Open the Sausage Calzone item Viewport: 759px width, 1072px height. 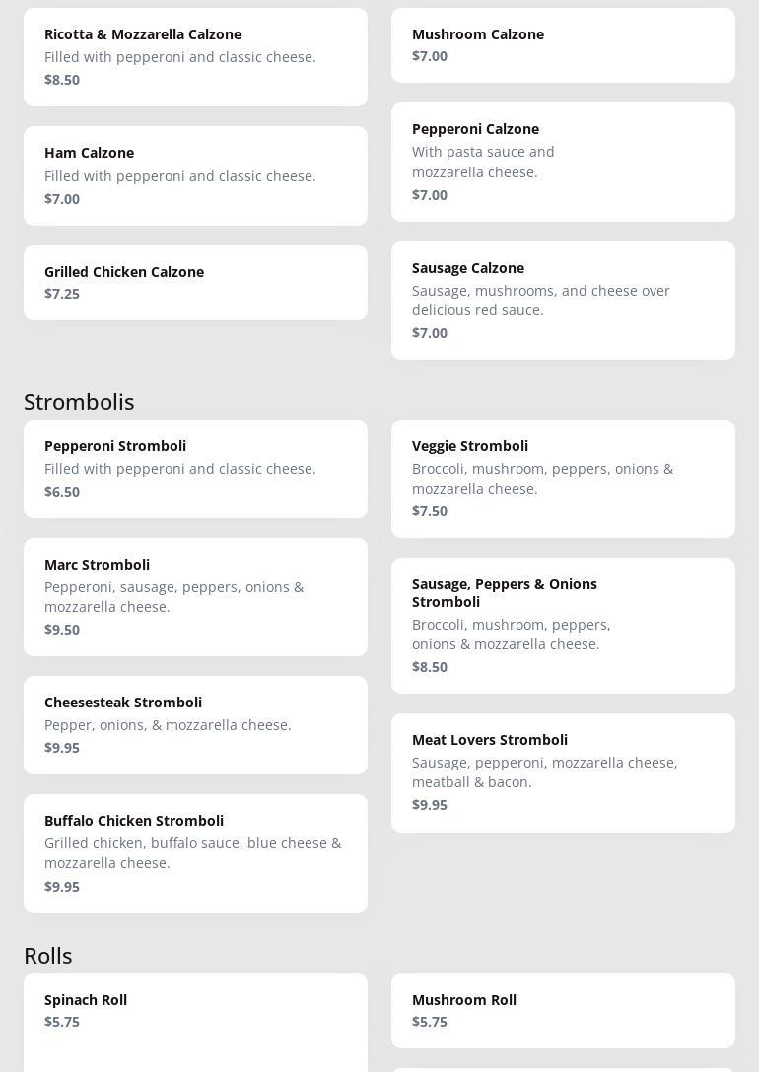563,300
